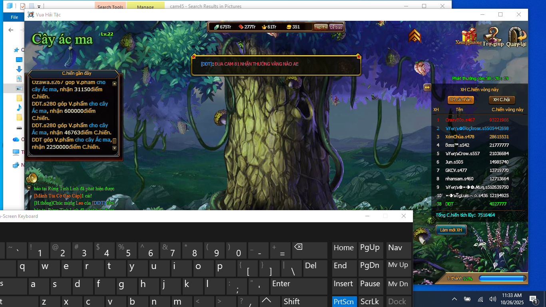546x307 pixels.
Task: Click Properties checkmark icon in Explorer title bar
Action: coord(23,6)
